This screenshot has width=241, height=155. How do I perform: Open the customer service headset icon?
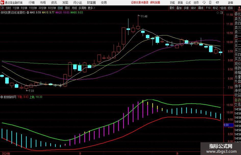click(204, 3)
